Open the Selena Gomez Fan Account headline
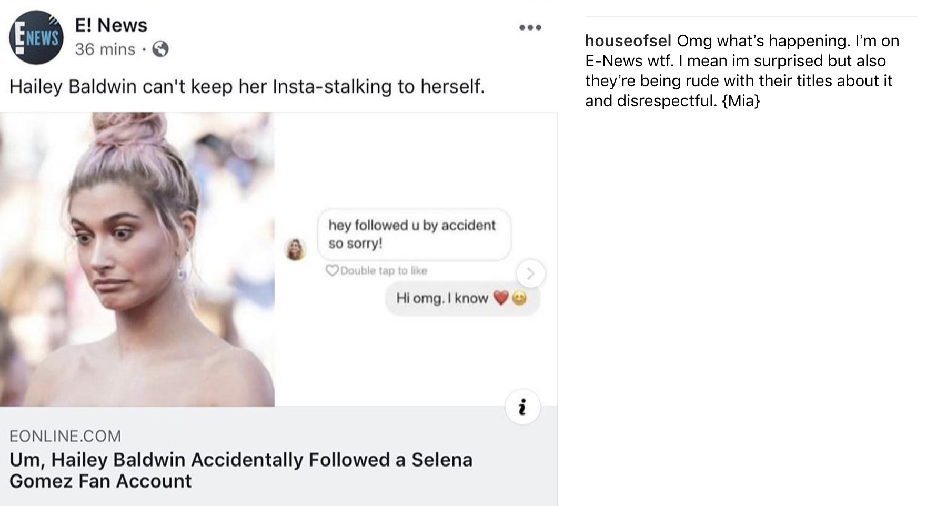Image resolution: width=926 pixels, height=506 pixels. pos(240,470)
